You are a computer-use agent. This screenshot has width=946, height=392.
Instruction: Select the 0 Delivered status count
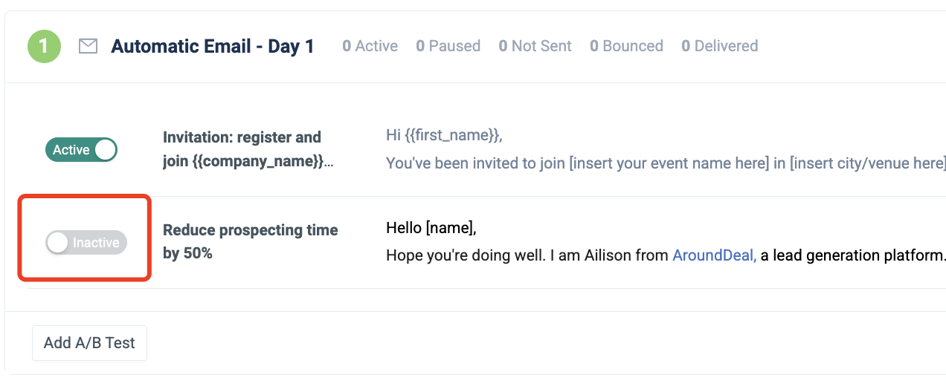point(719,46)
